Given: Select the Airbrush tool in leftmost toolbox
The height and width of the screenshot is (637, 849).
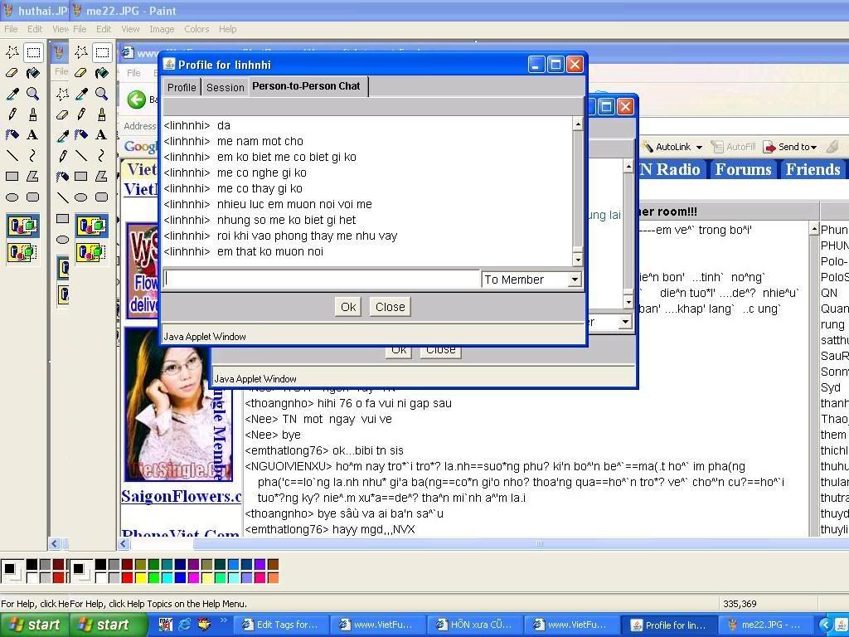Looking at the screenshot, I should coord(12,135).
